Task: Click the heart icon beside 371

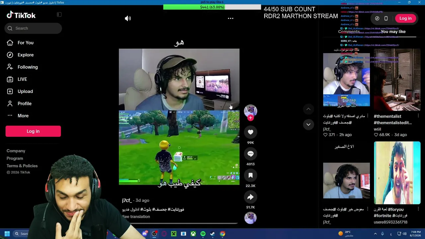Action: (325, 135)
